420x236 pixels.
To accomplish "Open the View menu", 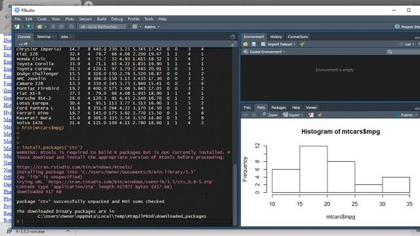I will [x=56, y=19].
